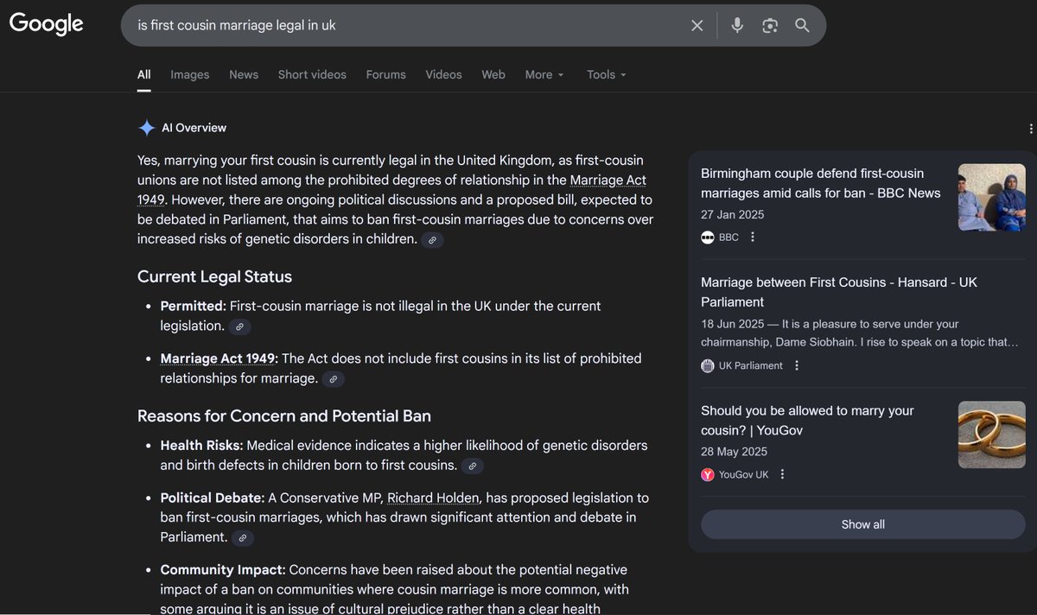Open the Birmingham couple article thumbnail
The width and height of the screenshot is (1037, 615).
click(991, 197)
